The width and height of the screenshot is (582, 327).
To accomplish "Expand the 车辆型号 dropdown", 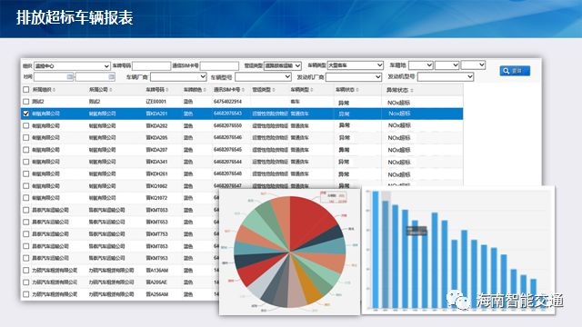I will point(263,76).
